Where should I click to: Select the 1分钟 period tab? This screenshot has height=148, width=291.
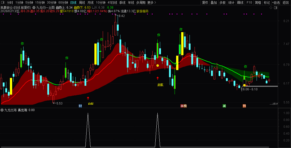(19, 3)
